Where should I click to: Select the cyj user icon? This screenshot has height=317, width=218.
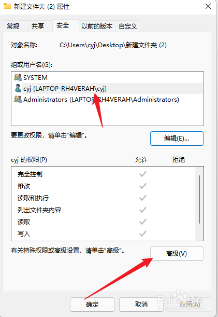pyautogui.click(x=18, y=88)
